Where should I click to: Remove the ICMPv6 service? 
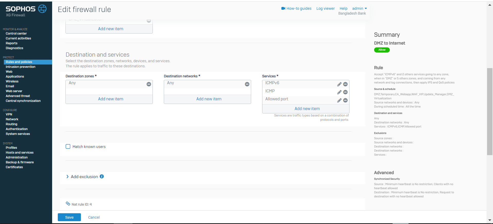(345, 84)
